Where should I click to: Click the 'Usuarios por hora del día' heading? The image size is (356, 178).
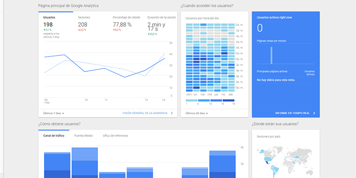[202, 18]
